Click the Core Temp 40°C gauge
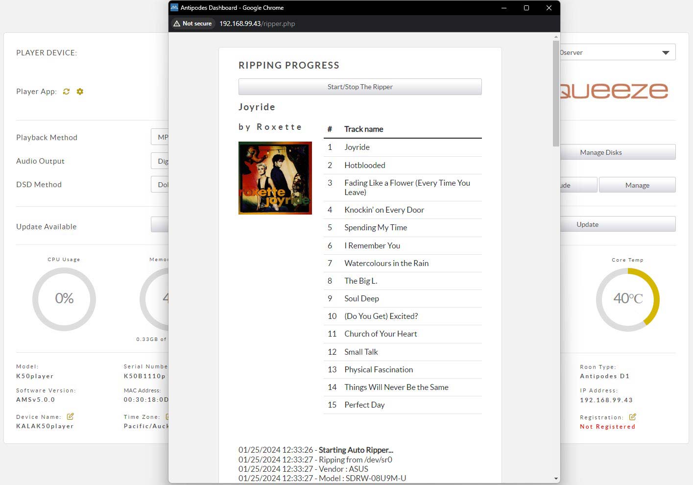This screenshot has width=693, height=485. [x=628, y=299]
